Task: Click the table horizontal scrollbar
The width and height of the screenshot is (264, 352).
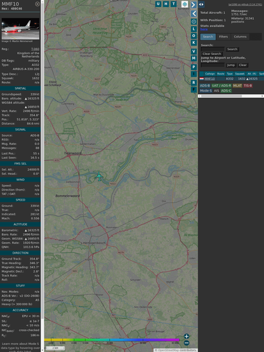Action: 231,96
